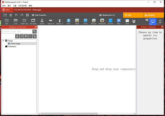Open the 文件 menu
Viewport: 165px width, 116px height.
[x=4, y=5]
